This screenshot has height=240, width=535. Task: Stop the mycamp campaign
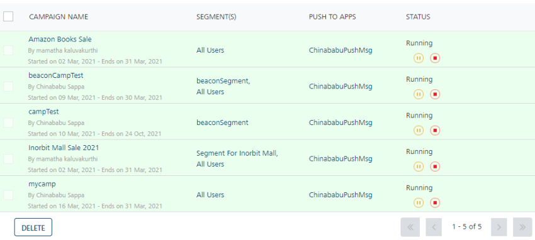coord(435,203)
